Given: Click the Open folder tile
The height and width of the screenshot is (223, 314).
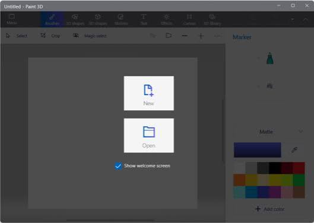Looking at the screenshot, I should [149, 136].
